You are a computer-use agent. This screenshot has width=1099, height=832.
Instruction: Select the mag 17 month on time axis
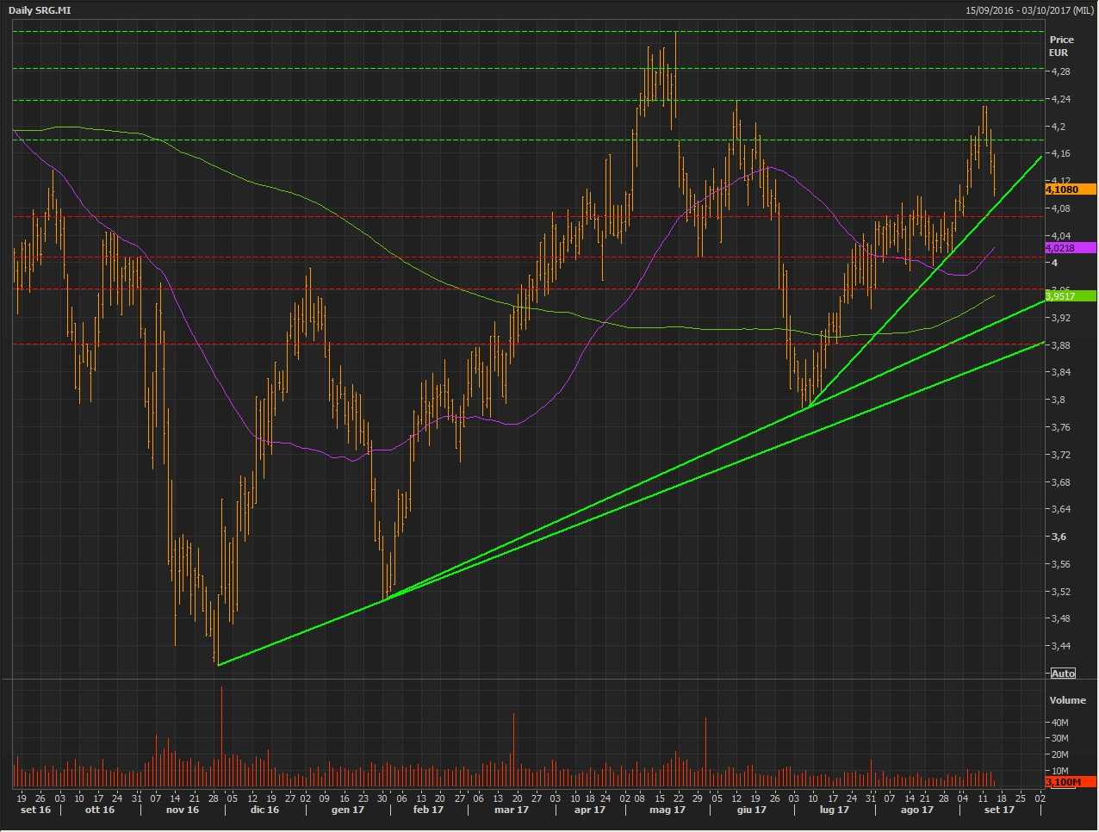[667, 810]
